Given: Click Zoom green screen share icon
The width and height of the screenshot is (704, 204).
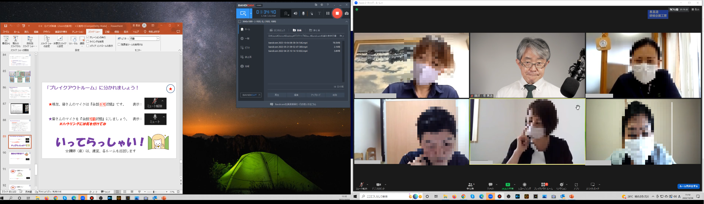Looking at the screenshot, I should pyautogui.click(x=507, y=186).
